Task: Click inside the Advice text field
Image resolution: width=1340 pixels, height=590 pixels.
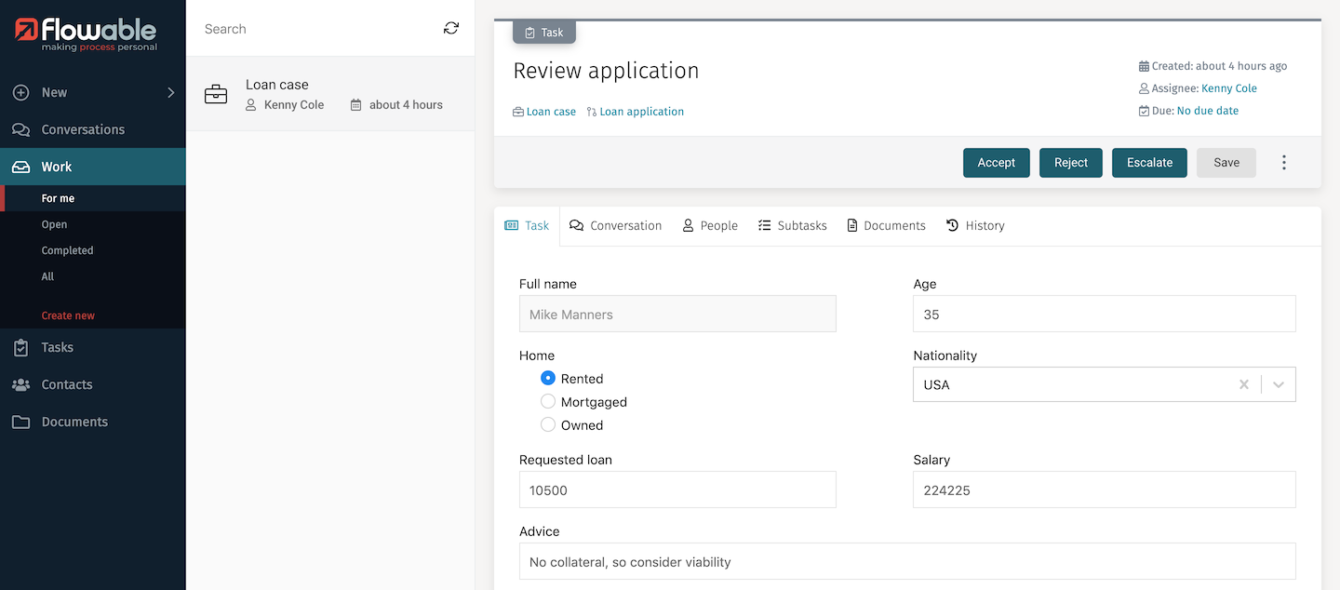Action: pos(906,561)
